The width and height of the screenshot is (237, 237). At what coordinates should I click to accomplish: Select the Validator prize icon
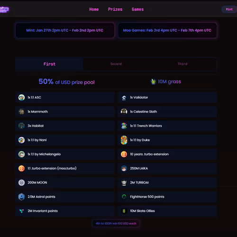[x=124, y=98]
